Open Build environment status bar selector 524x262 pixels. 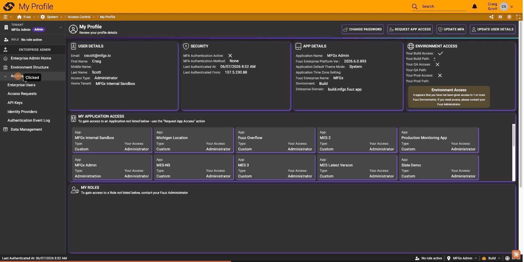coord(491,258)
